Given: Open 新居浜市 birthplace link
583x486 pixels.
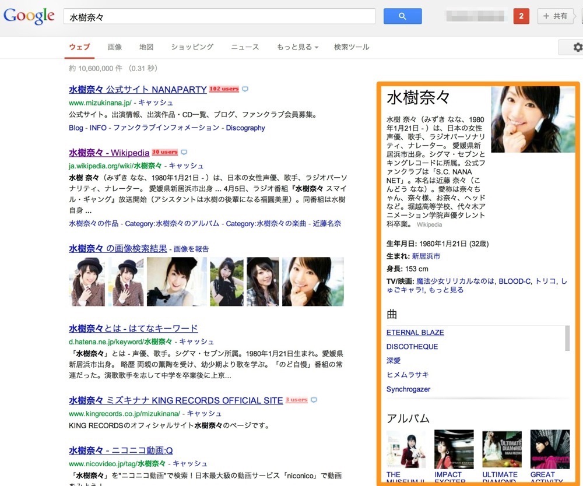Looking at the screenshot, I should (x=426, y=256).
